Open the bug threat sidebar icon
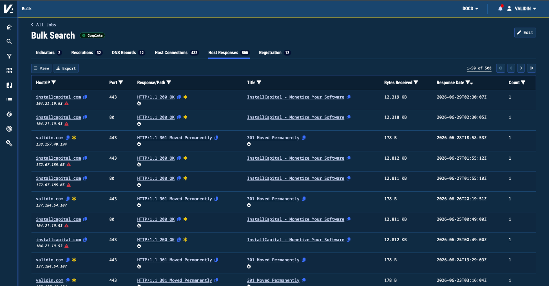The width and height of the screenshot is (549, 286). click(x=9, y=114)
